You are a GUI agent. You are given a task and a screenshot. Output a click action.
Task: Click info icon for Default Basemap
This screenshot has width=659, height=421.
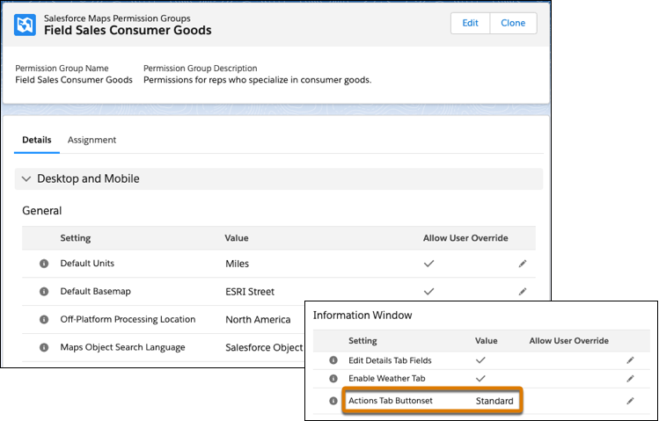click(44, 291)
